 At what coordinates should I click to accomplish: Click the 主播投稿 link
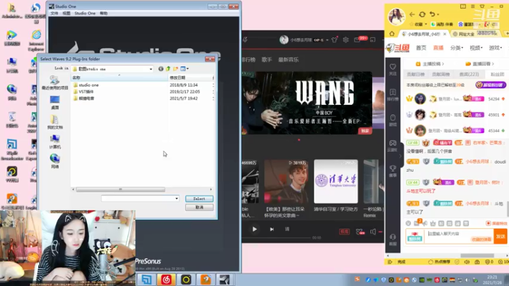[x=430, y=64]
